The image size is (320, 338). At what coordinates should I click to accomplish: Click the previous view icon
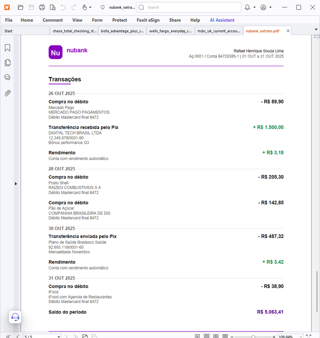point(85,336)
